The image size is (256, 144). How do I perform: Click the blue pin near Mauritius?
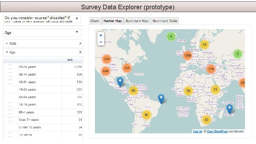230,109
